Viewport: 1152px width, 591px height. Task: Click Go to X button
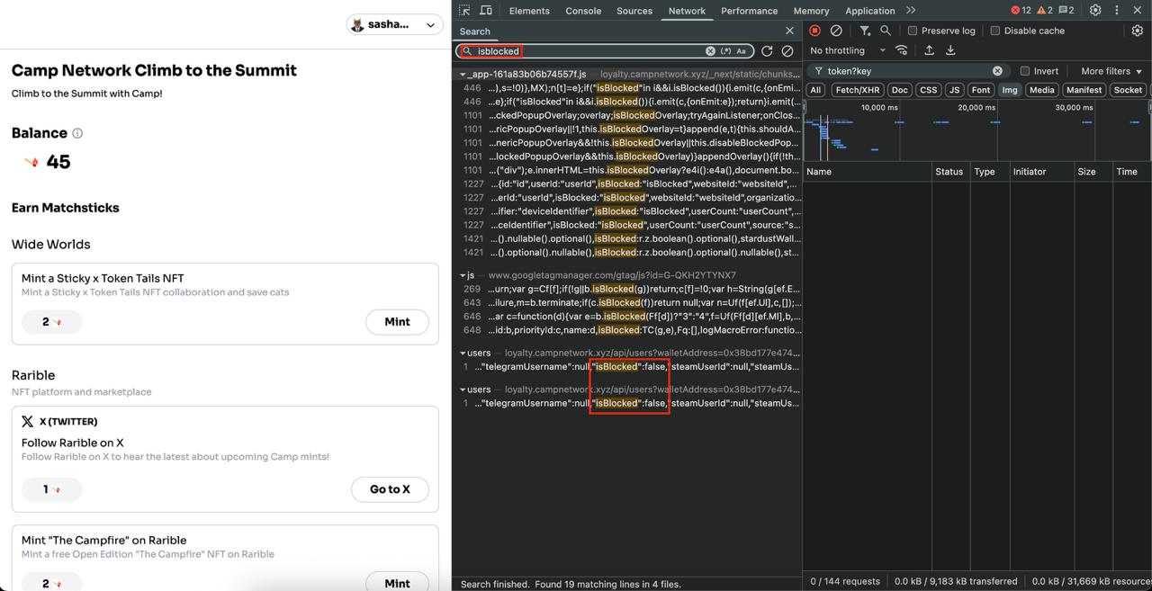(x=390, y=489)
